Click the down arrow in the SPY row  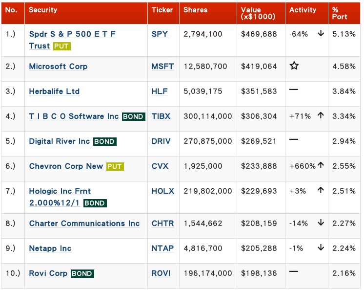tap(321, 33)
